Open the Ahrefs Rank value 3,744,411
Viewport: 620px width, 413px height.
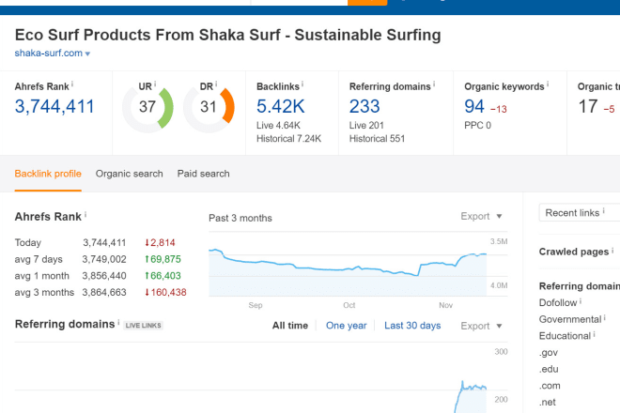[x=54, y=106]
